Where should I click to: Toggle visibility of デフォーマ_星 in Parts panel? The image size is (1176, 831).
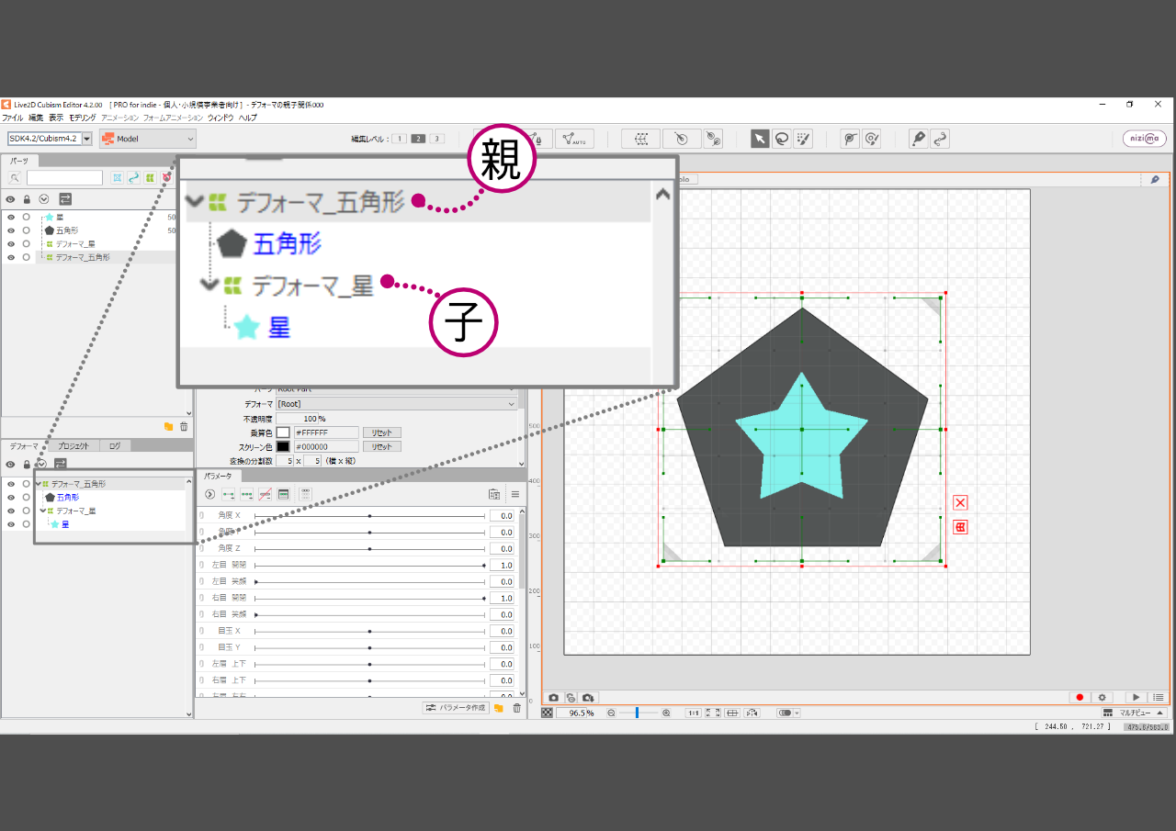point(11,244)
